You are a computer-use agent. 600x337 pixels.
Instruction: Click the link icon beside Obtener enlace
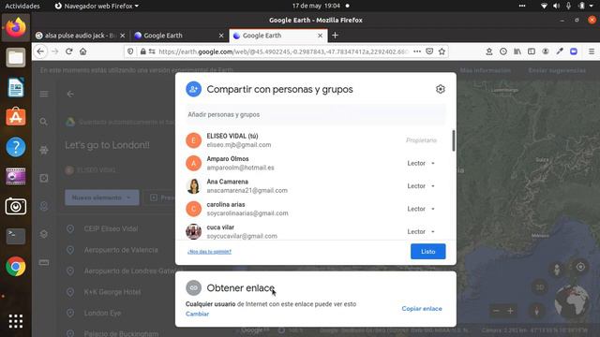(194, 287)
